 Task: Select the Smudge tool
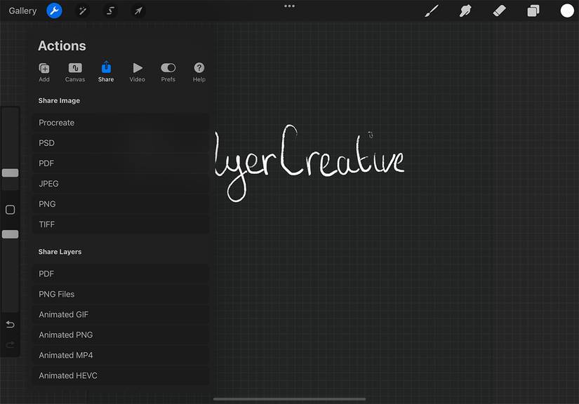(x=465, y=11)
